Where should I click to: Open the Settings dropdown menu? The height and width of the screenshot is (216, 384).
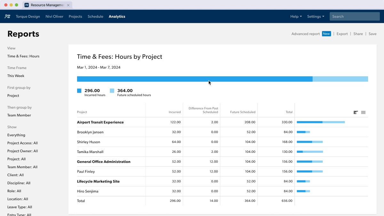pyautogui.click(x=316, y=16)
